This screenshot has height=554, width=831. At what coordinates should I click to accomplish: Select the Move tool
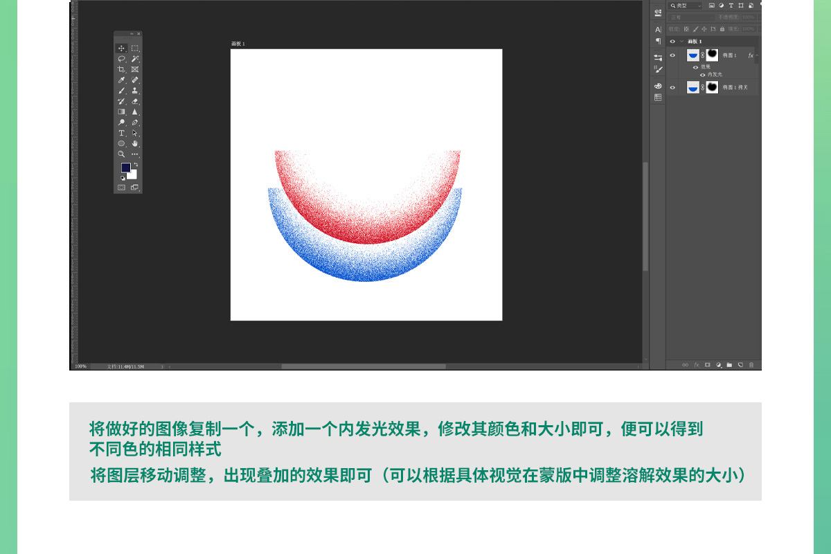click(121, 48)
